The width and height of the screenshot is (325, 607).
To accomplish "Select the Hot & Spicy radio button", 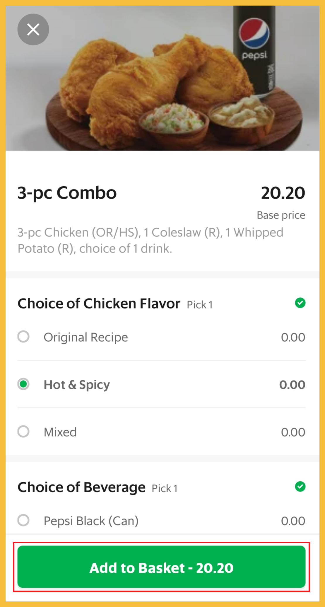I will coord(23,384).
